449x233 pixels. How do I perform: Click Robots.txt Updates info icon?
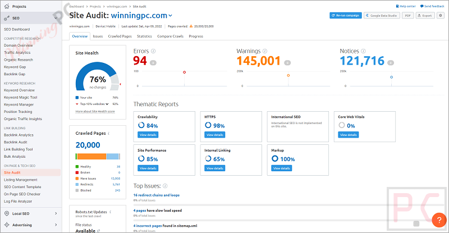[110, 212]
